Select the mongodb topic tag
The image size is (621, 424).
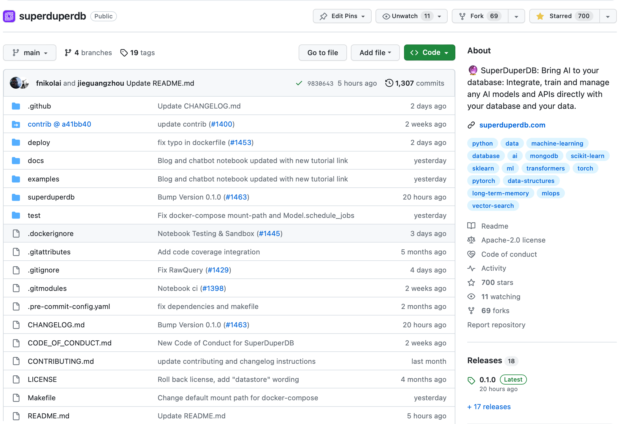pos(544,156)
